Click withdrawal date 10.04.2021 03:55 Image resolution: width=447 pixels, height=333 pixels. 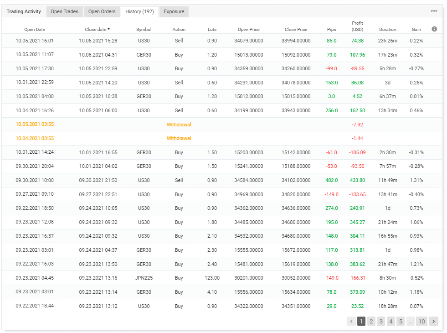[35, 138]
